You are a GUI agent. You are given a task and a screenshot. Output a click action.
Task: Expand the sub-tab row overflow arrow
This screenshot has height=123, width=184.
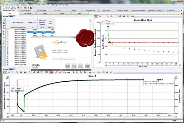(182, 13)
